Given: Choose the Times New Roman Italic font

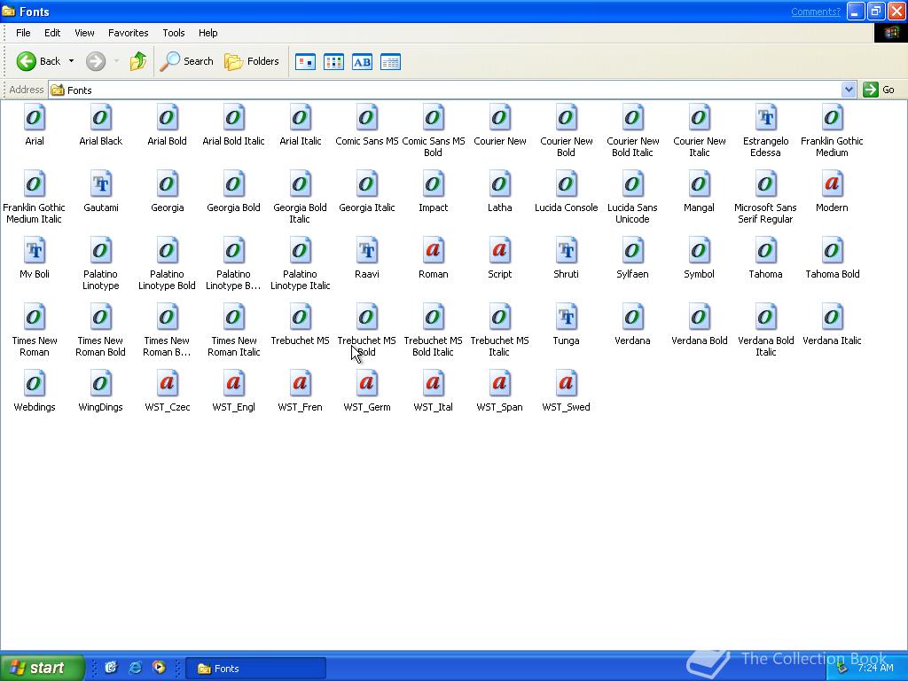Looking at the screenshot, I should tap(233, 318).
